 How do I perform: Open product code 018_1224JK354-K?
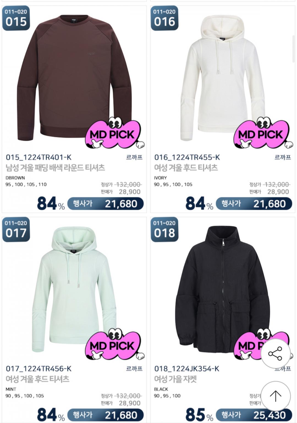point(187,369)
